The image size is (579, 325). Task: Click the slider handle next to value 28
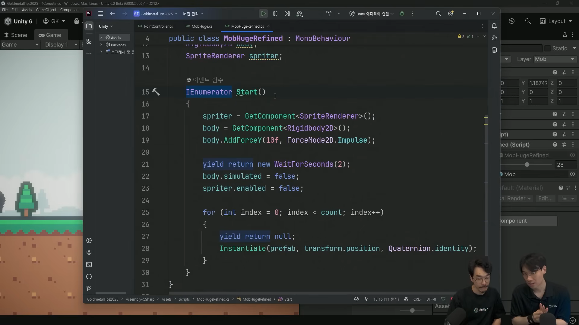[x=527, y=165]
